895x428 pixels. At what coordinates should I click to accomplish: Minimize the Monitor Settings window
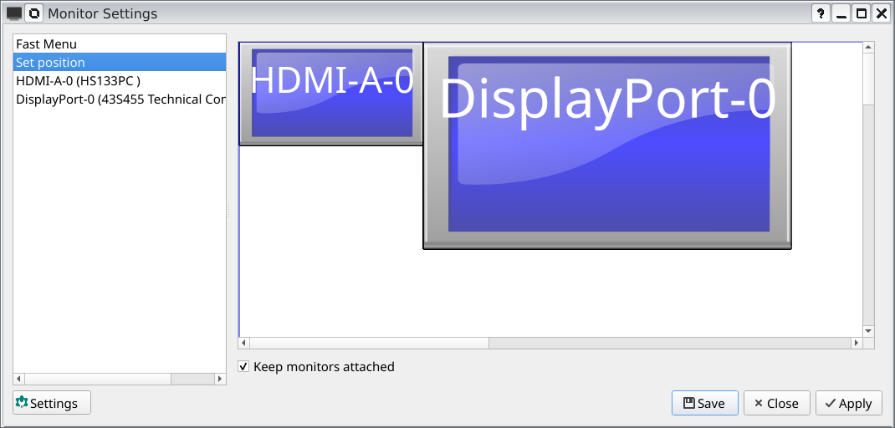(841, 13)
